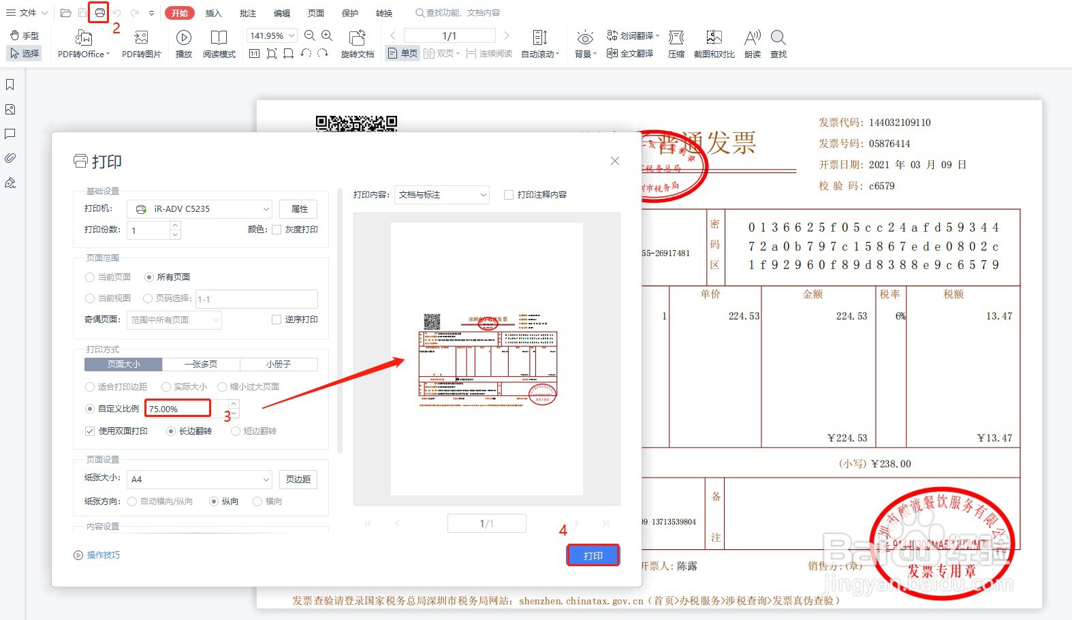Select the Multiple pages per sheet tab
This screenshot has height=620, width=1072.
[x=202, y=365]
